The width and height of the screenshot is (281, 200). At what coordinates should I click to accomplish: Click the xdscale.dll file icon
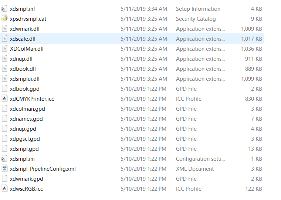(4, 39)
